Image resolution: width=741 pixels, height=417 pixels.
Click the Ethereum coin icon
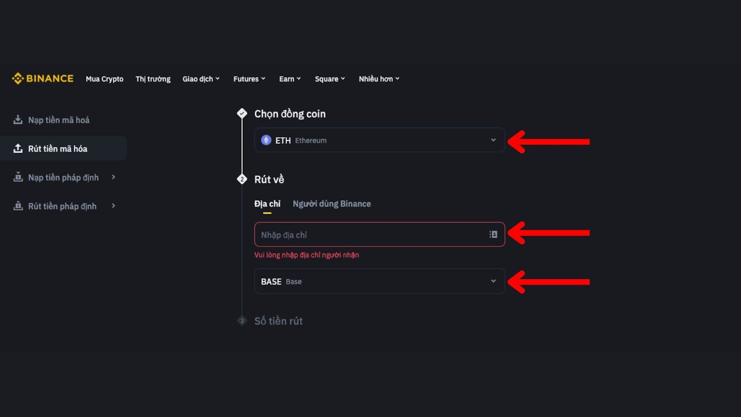pos(266,140)
